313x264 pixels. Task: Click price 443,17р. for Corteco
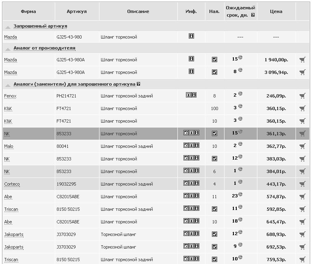click(276, 184)
